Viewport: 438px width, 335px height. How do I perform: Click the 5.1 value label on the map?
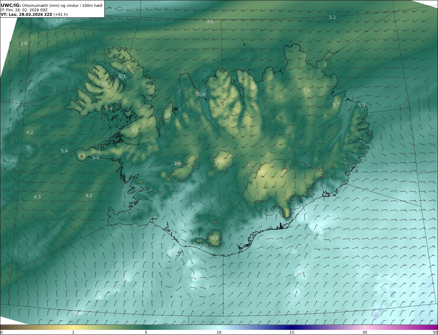[x=333, y=17]
